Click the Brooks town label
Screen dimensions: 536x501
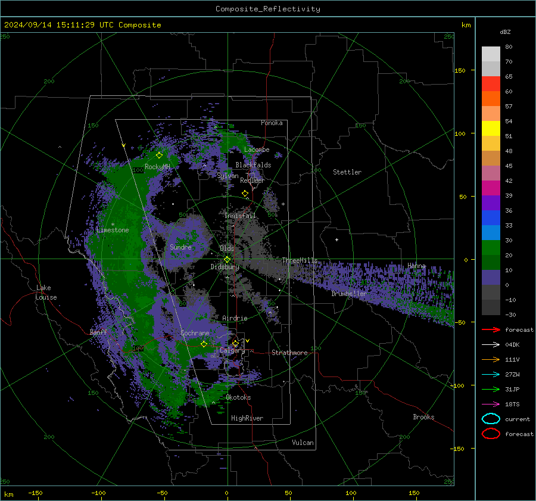point(423,417)
